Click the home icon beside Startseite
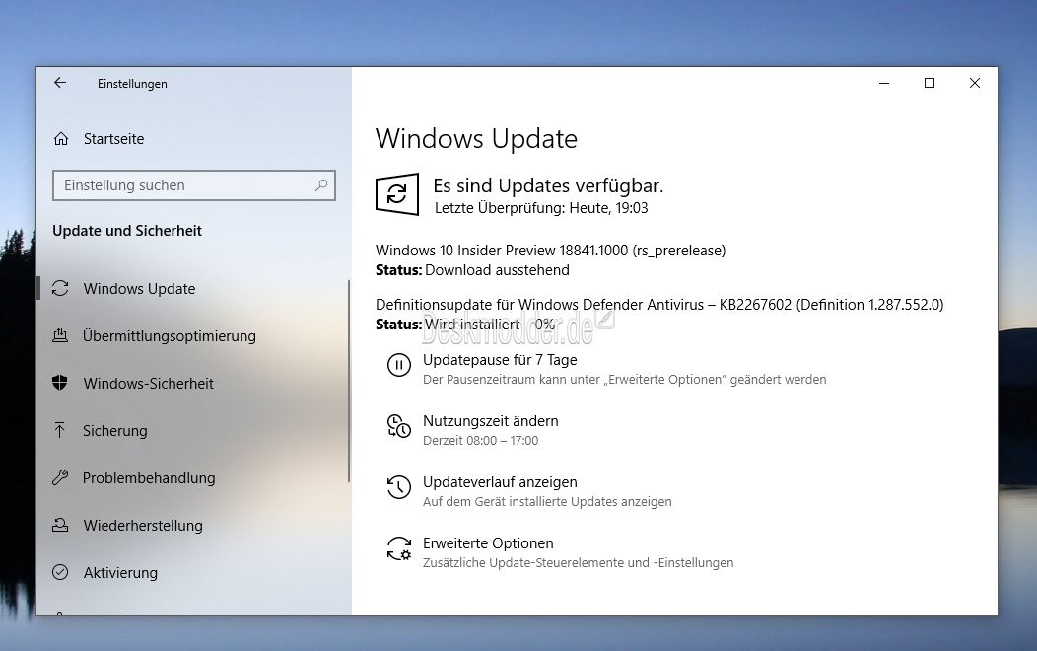Screen dimensions: 1037x651 [61, 139]
